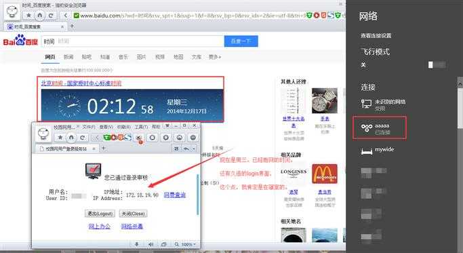This screenshot has width=463, height=253.
Task: Reload the Baidu page using the refresh icon
Action: [x=51, y=16]
